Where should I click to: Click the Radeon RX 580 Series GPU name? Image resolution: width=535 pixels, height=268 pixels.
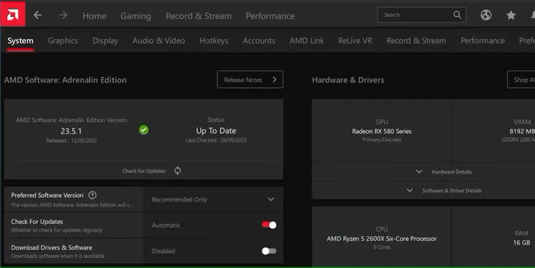click(382, 132)
